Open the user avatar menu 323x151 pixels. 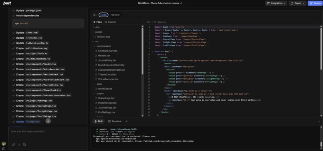click(4, 143)
